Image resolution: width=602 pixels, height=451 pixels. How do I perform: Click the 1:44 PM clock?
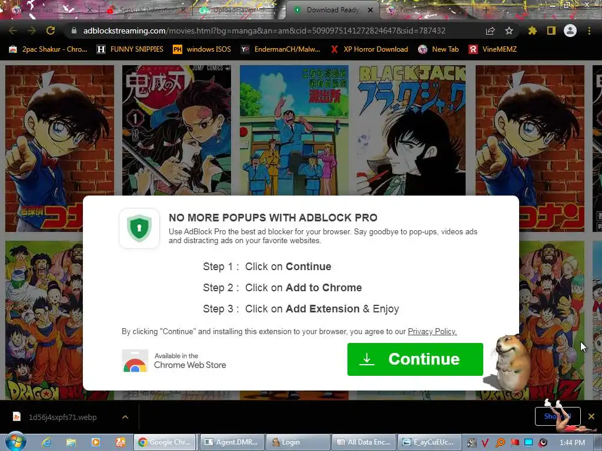click(x=572, y=443)
